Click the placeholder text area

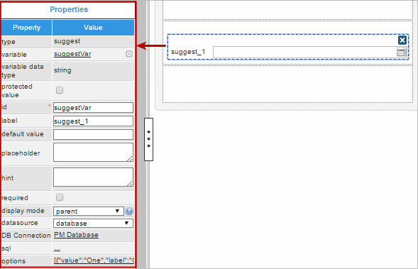tap(93, 152)
